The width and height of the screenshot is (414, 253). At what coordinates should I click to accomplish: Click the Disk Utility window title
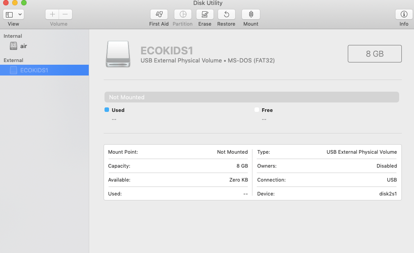208,3
